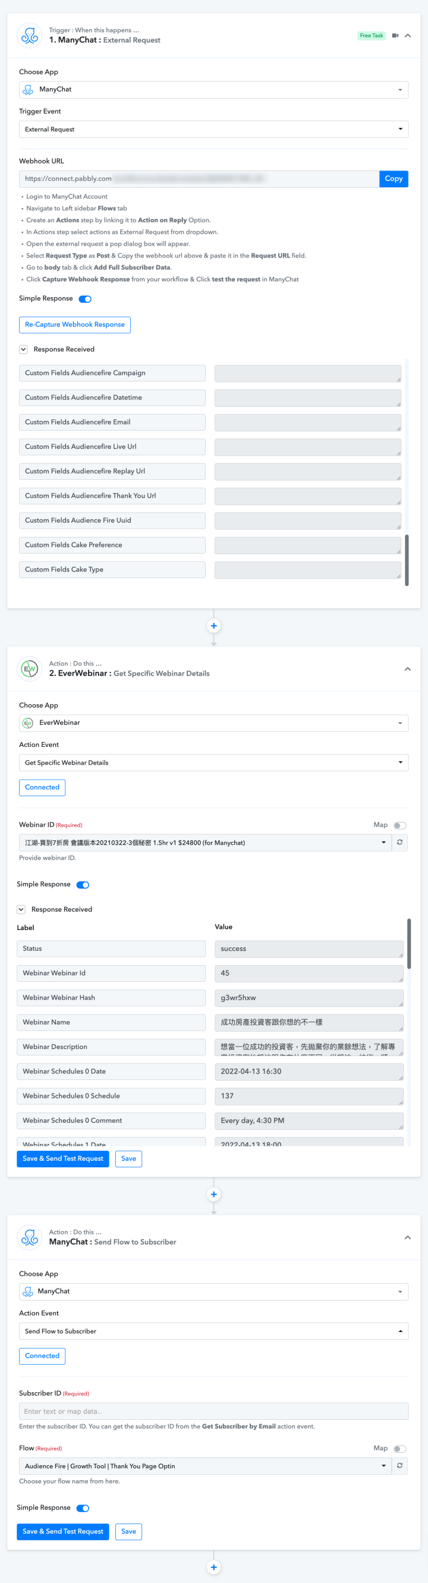Toggle Simple Response in the trigger step
The height and width of the screenshot is (1583, 428).
point(86,299)
